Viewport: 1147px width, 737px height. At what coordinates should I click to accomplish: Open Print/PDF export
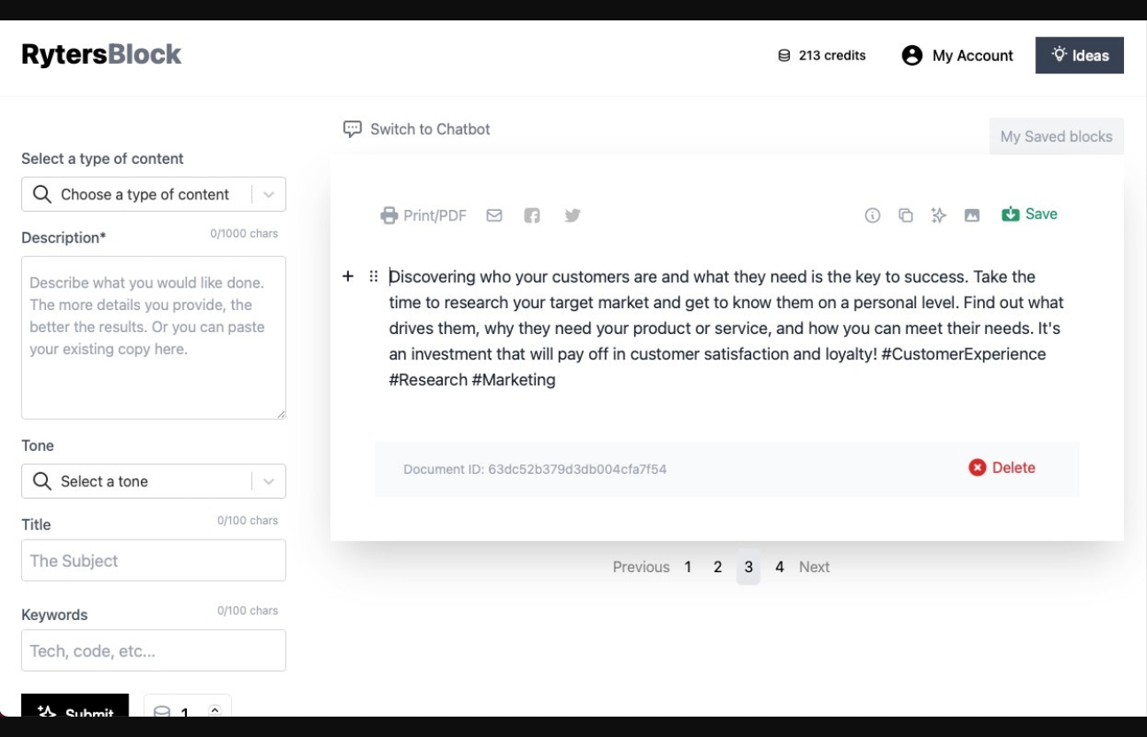[423, 215]
